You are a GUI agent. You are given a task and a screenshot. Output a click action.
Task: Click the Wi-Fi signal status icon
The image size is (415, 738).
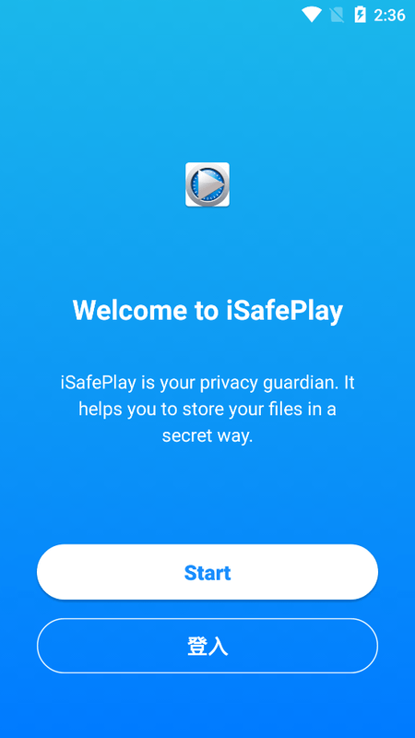click(x=312, y=15)
